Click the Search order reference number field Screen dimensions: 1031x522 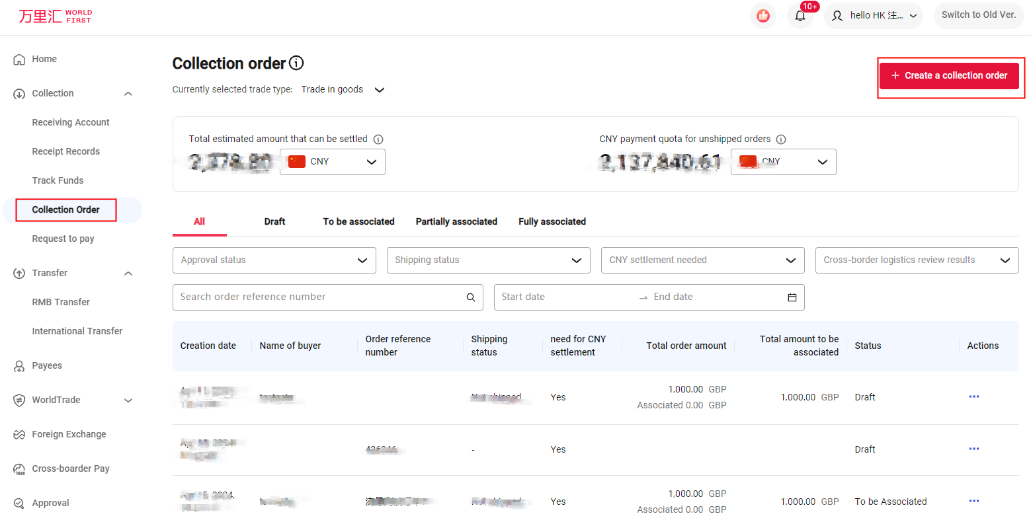coord(317,297)
